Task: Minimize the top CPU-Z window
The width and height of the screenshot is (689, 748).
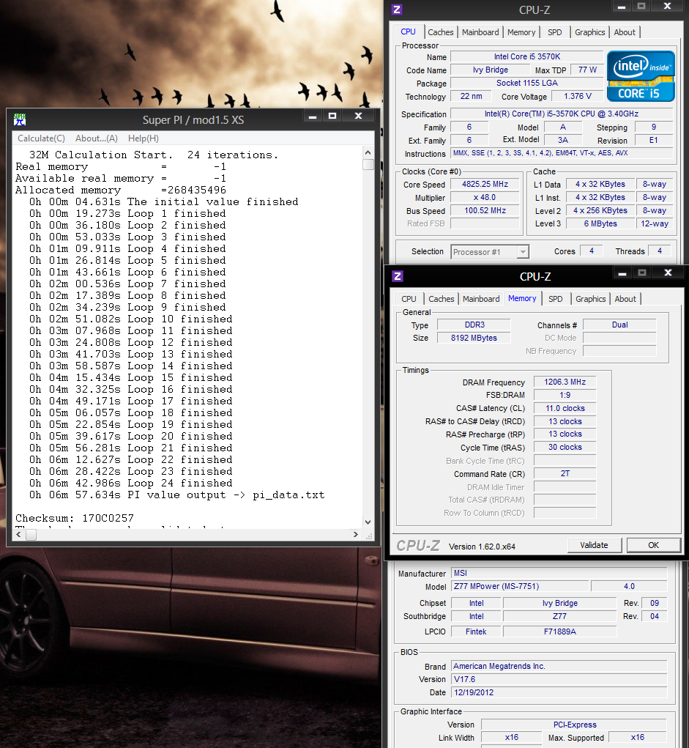Action: coord(622,7)
